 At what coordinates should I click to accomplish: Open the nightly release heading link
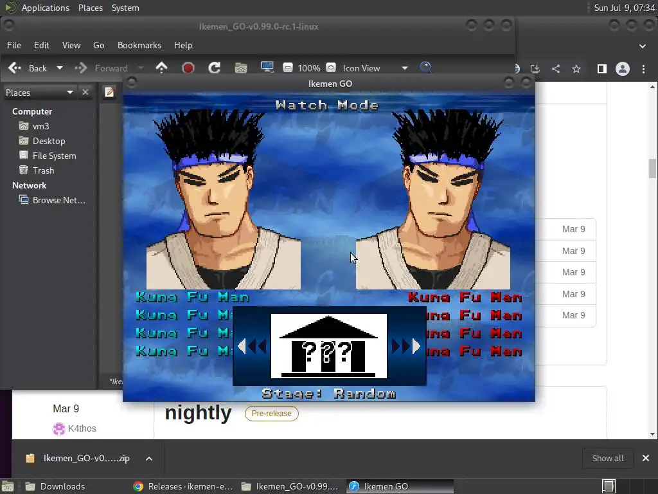[x=198, y=412]
